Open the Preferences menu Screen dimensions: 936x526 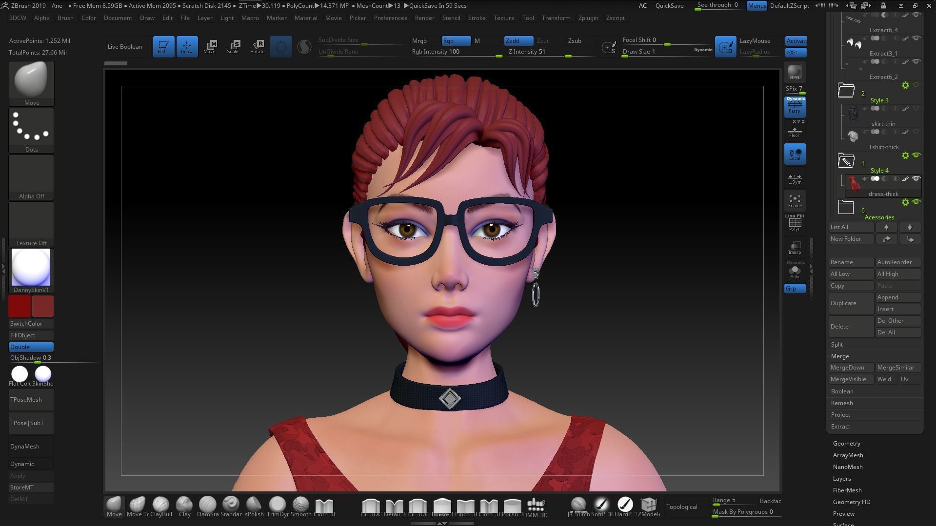coord(390,18)
